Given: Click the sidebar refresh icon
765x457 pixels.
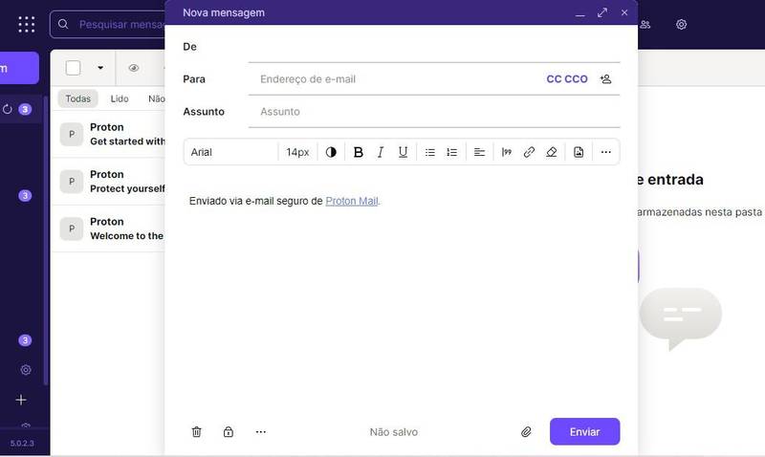Looking at the screenshot, I should click(8, 109).
